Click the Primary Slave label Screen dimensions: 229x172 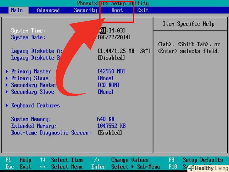[30, 78]
